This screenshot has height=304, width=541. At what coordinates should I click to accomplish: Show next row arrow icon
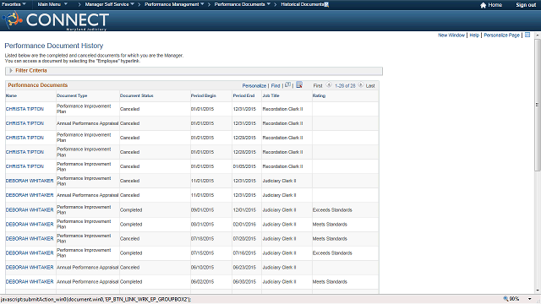tap(361, 84)
